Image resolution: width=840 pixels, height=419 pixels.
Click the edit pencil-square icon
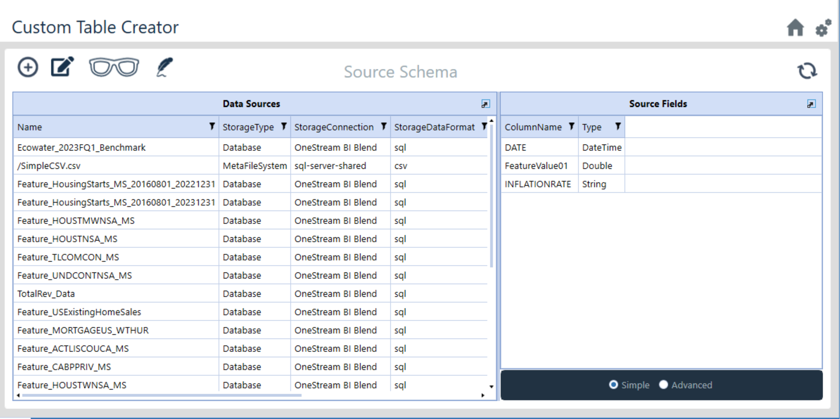(x=62, y=67)
